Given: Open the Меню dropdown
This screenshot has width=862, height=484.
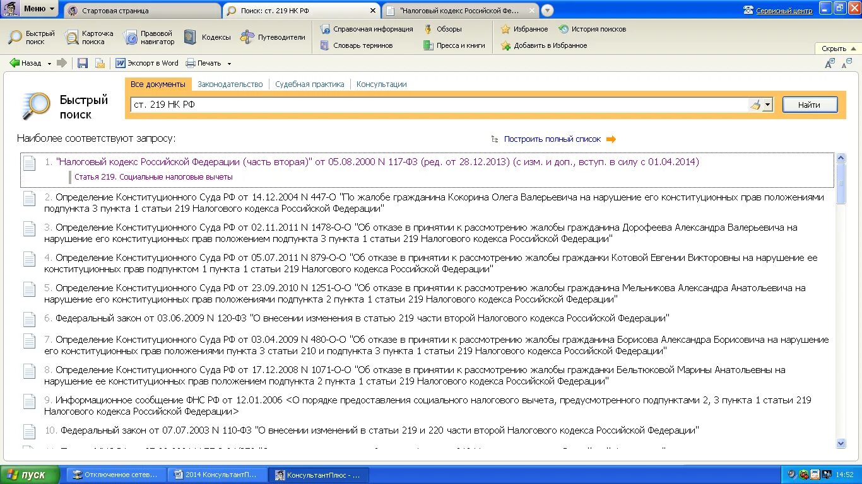Looking at the screenshot, I should (30, 9).
